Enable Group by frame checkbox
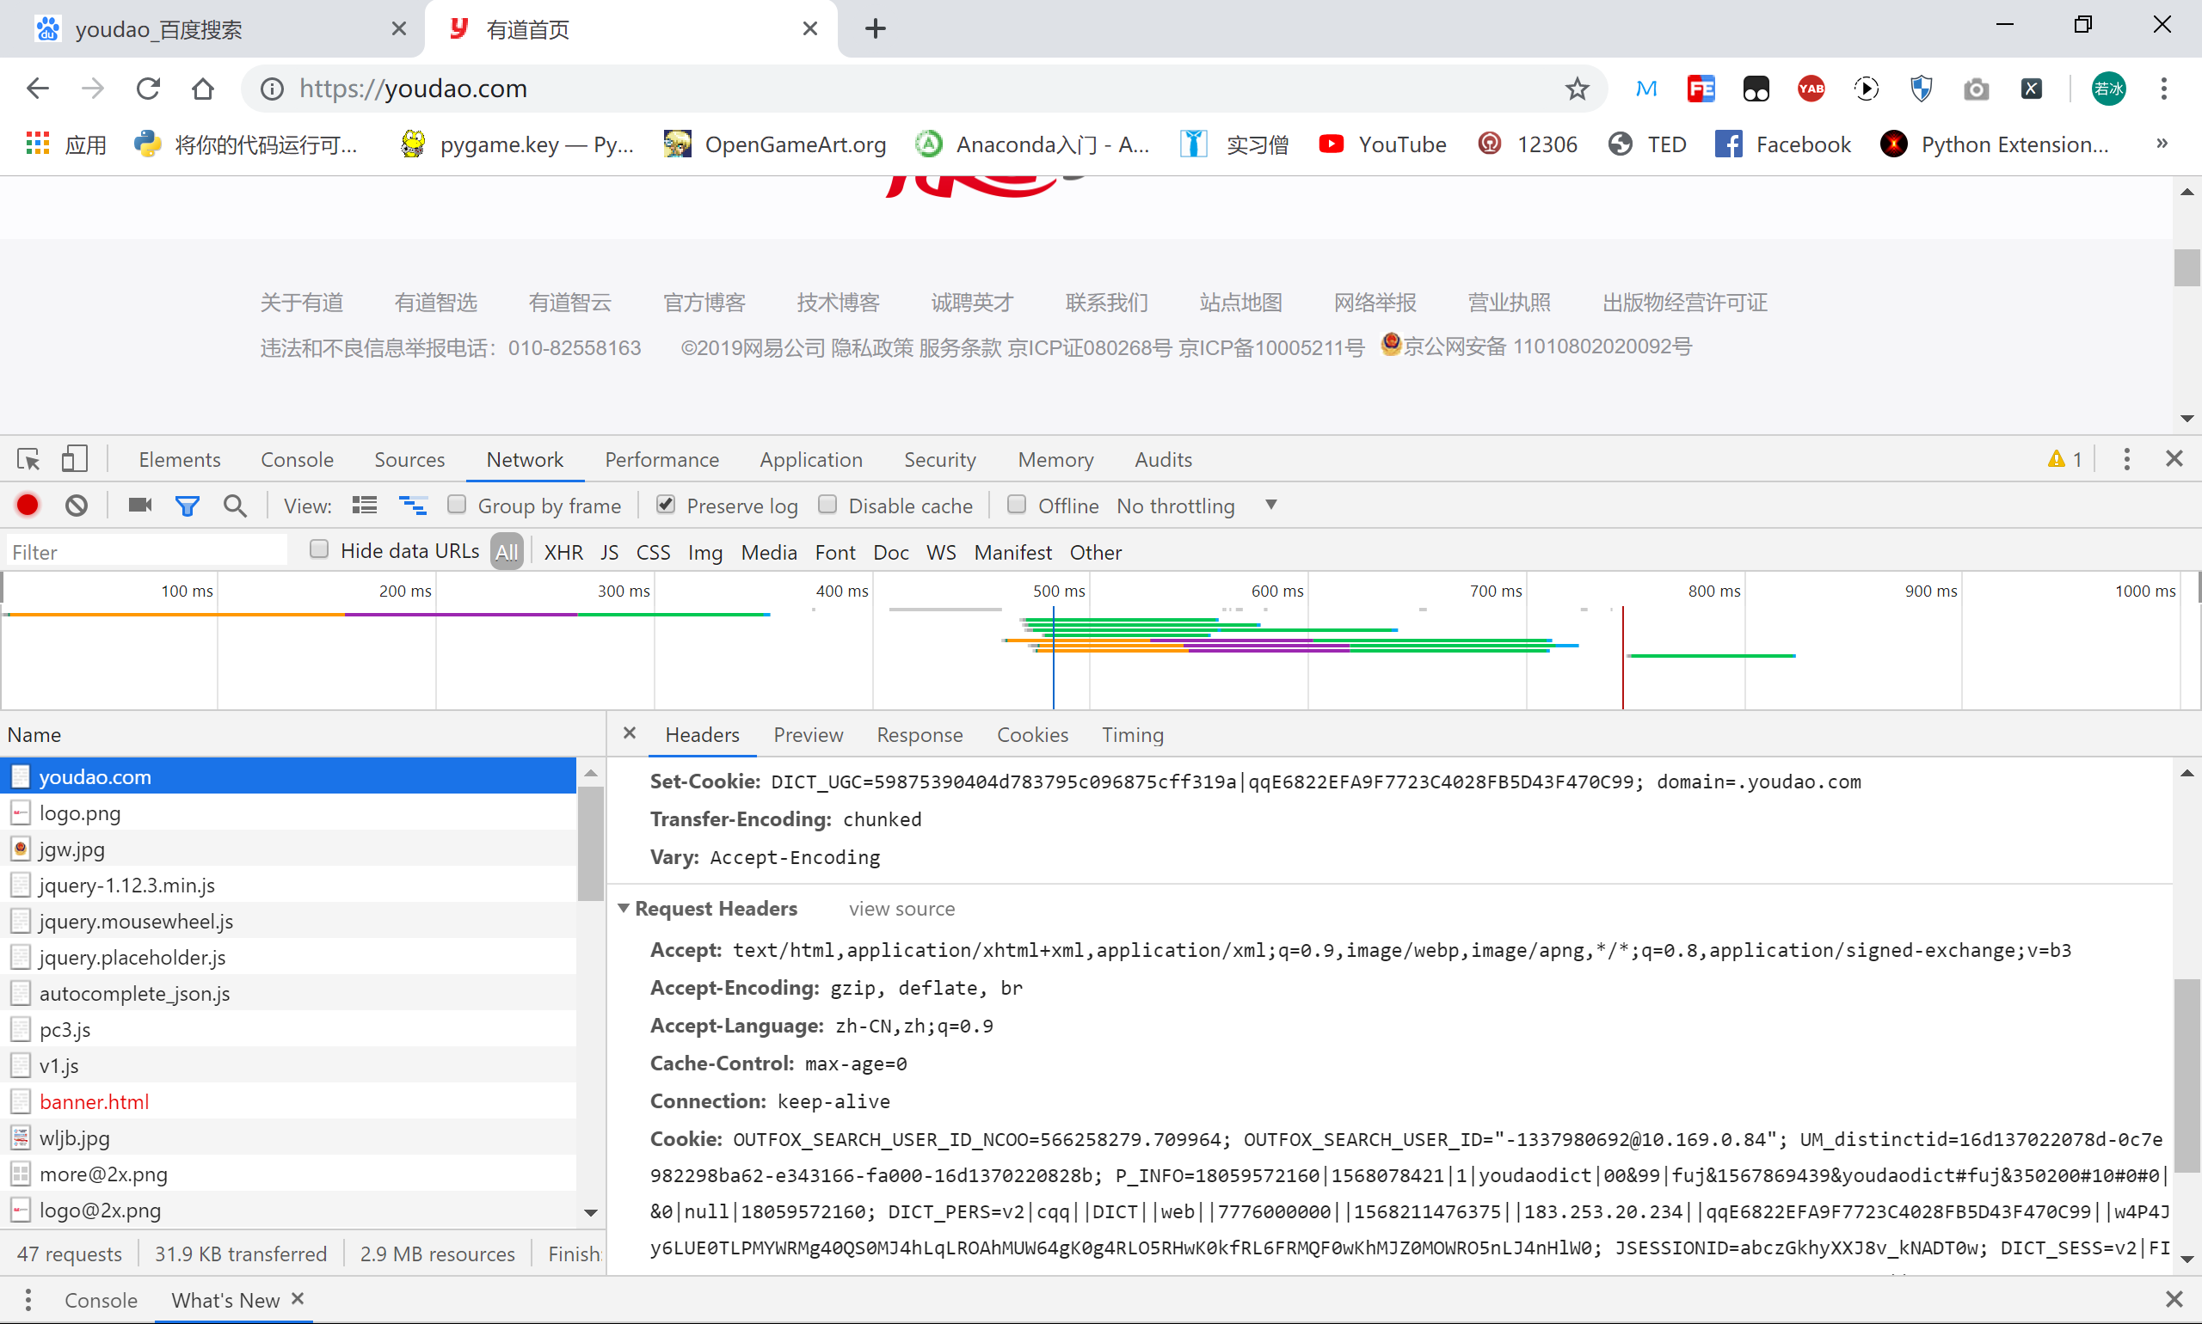Image resolution: width=2202 pixels, height=1324 pixels. (457, 504)
